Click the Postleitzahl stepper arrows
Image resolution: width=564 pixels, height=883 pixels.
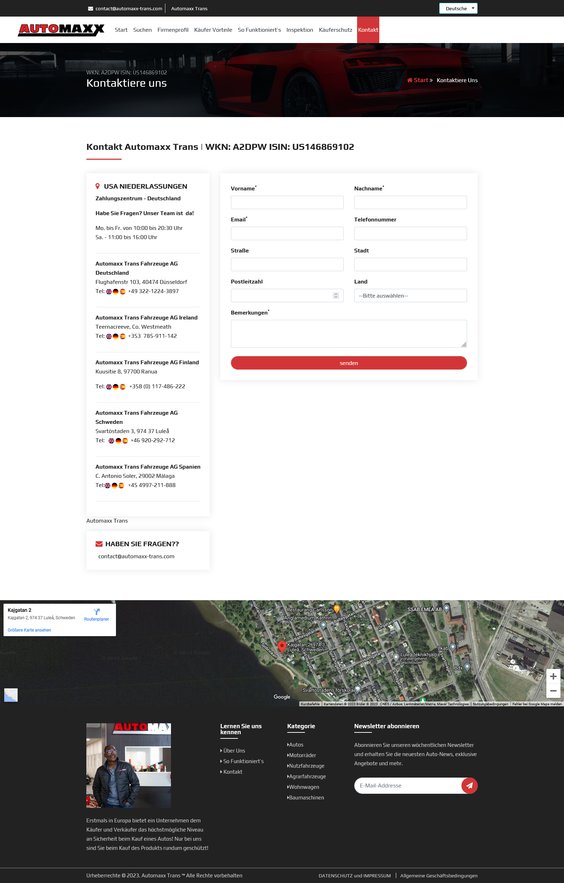click(336, 296)
